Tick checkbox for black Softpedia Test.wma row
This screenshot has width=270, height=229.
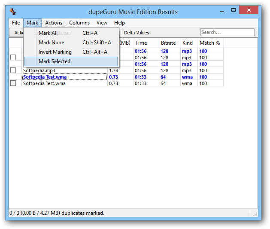pos(13,83)
